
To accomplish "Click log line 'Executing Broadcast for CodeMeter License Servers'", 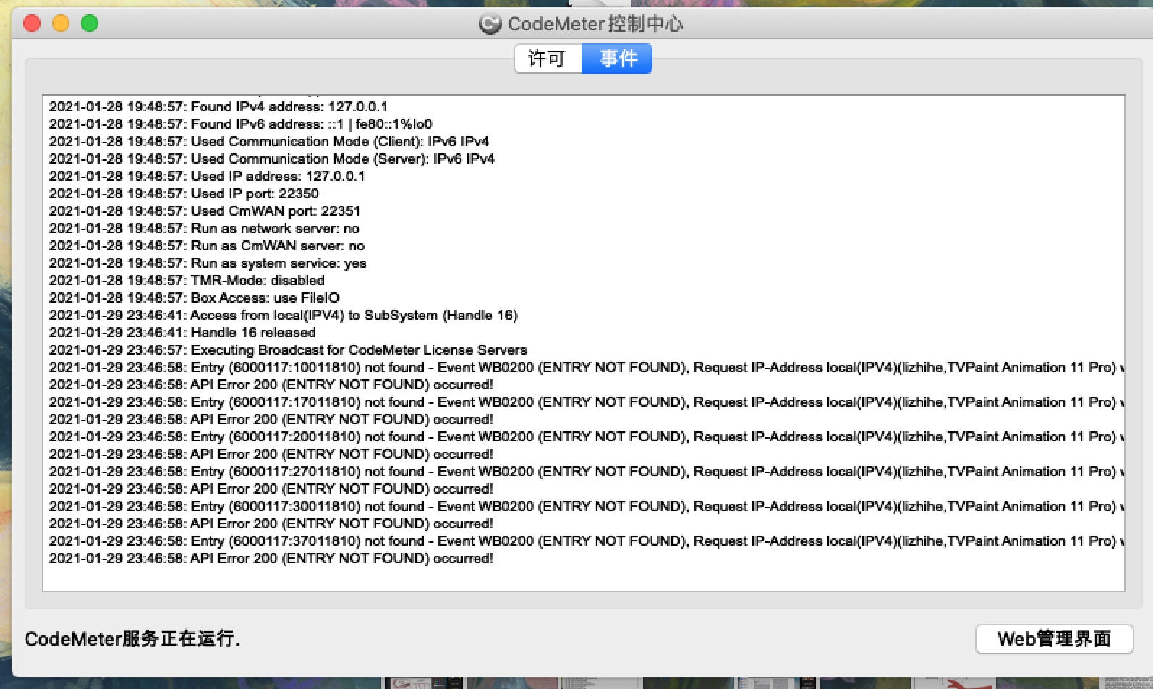I will (288, 350).
